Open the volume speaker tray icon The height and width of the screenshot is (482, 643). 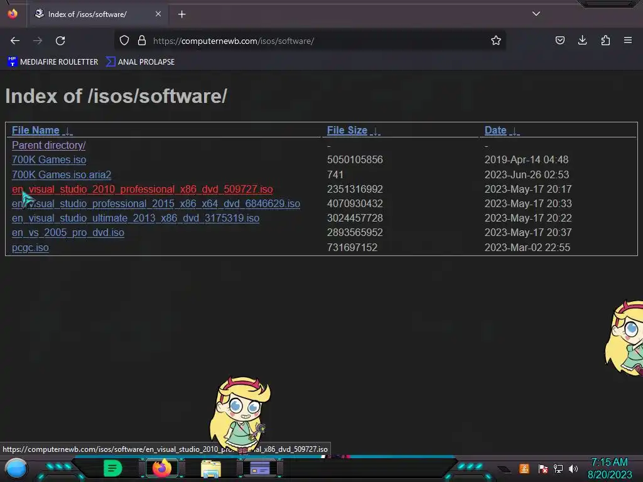point(573,468)
